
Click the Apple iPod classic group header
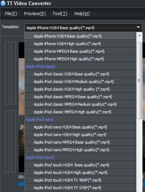[81, 66]
